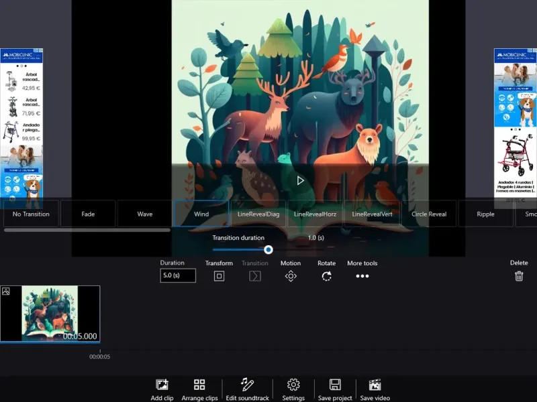Click the Transition duration slider handle

pos(268,249)
